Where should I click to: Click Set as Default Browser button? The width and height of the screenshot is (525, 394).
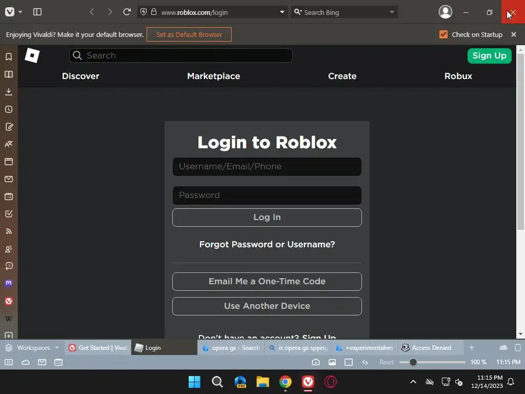pos(189,34)
